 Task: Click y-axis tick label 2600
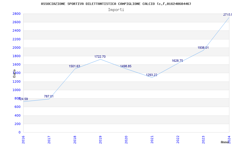coord(17,22)
